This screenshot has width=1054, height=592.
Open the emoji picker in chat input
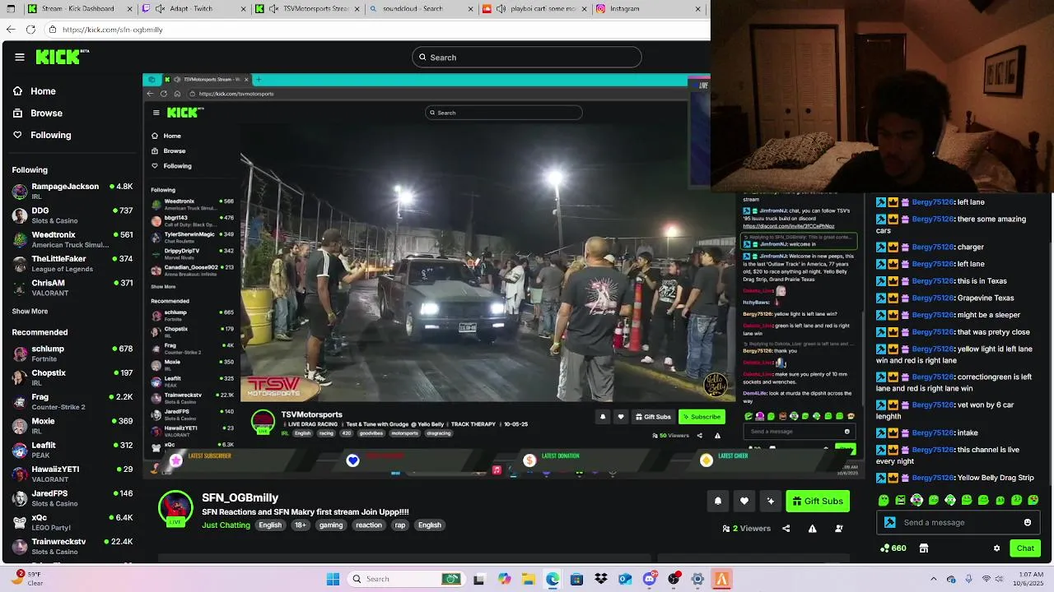point(1027,522)
